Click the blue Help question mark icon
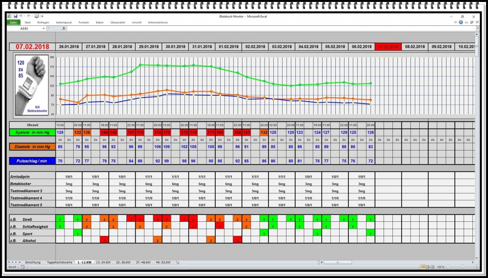 click(461, 22)
